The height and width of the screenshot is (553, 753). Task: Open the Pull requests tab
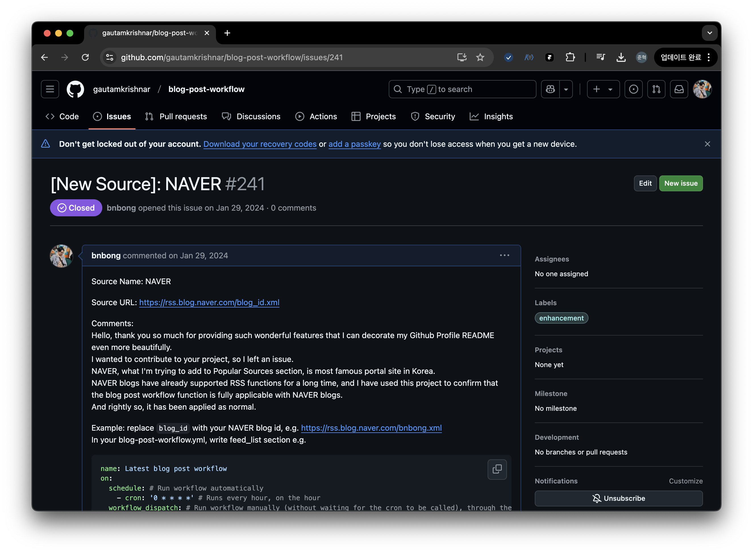click(x=176, y=116)
